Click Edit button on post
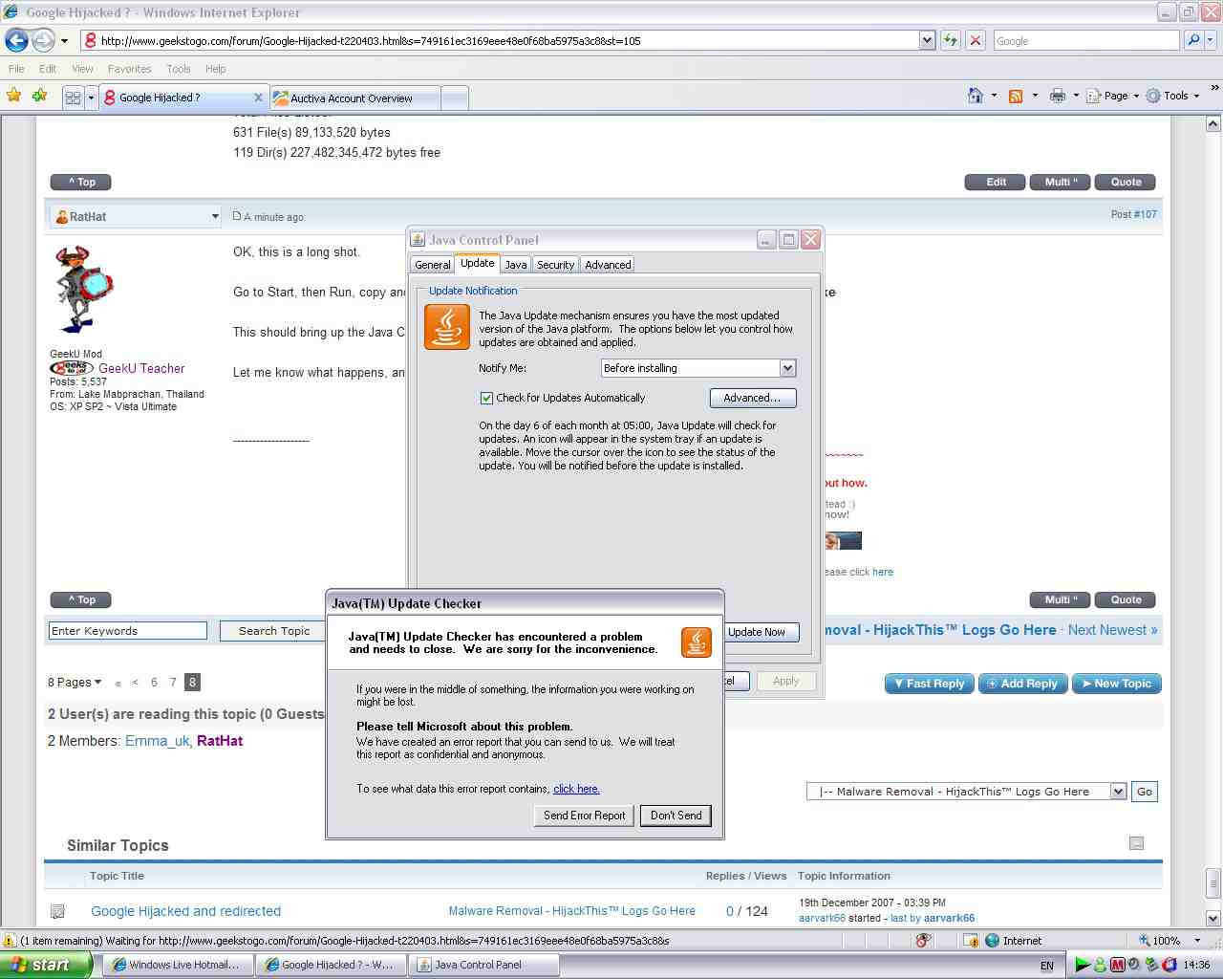The width and height of the screenshot is (1223, 979). pos(996,182)
